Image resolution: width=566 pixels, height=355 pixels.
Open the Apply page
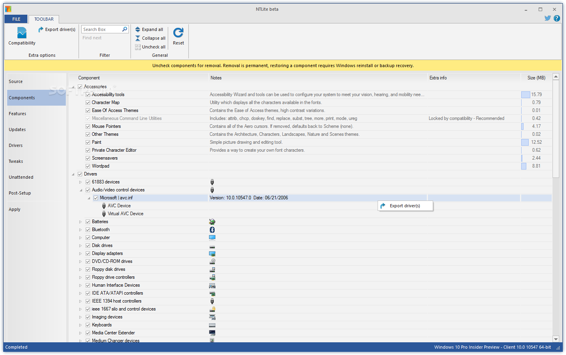36,209
